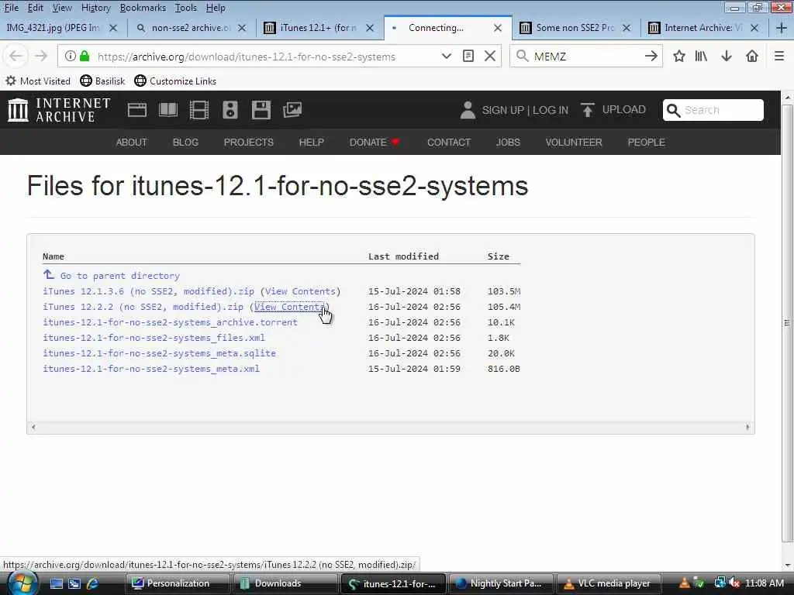Open the Library icon in toolbar
Viewport: 794px width, 595px height.
pos(701,56)
